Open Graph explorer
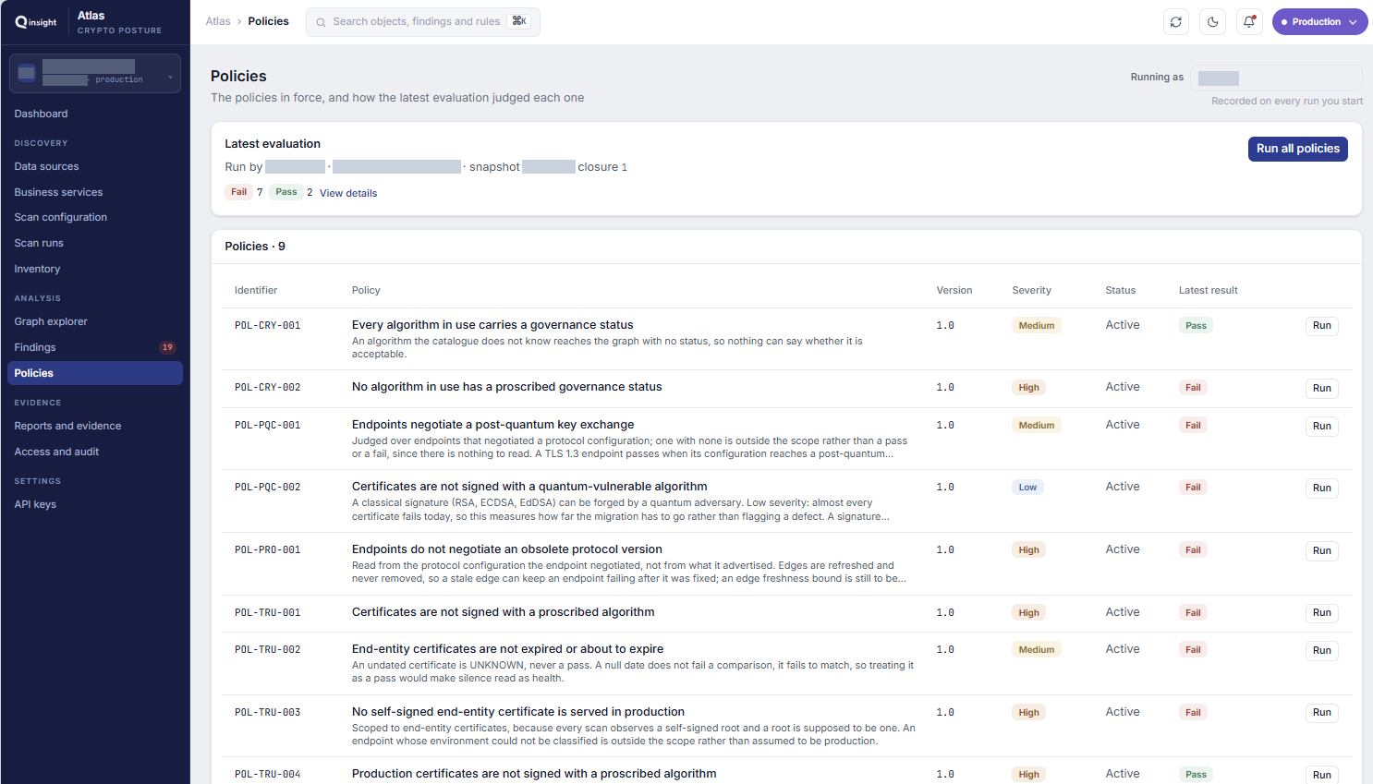This screenshot has height=784, width=1373. click(95, 321)
